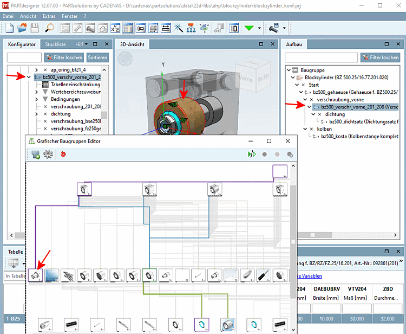Screen dimensions: 406x334
Task: Click Filter löschen in Aufbau panel
Action: [x=379, y=57]
